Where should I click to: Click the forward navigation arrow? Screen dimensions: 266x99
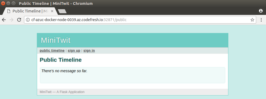tap(11, 20)
